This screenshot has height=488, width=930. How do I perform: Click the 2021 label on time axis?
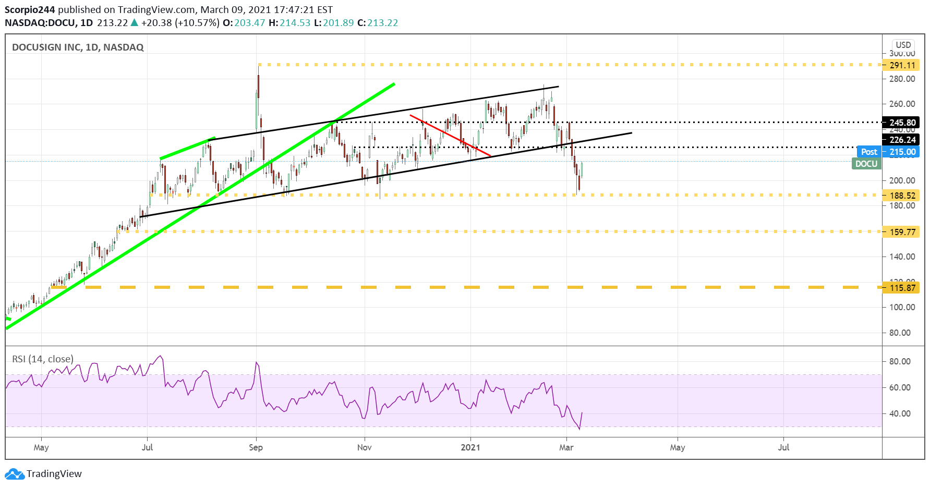(470, 447)
